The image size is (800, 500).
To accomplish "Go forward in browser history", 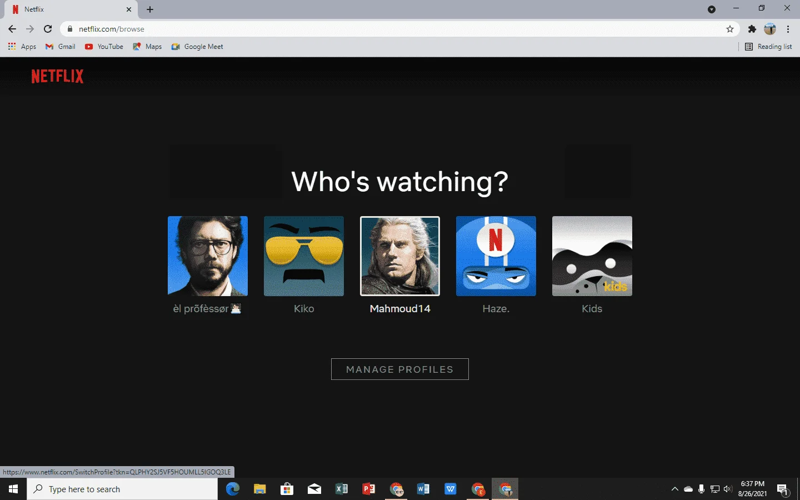I will pos(30,29).
